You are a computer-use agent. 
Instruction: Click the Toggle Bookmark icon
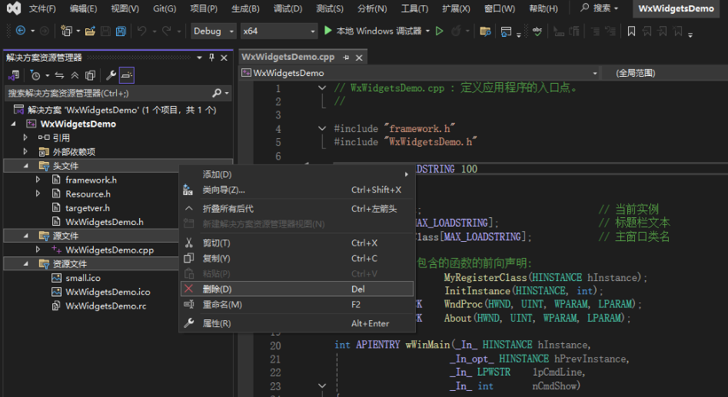coord(631,31)
